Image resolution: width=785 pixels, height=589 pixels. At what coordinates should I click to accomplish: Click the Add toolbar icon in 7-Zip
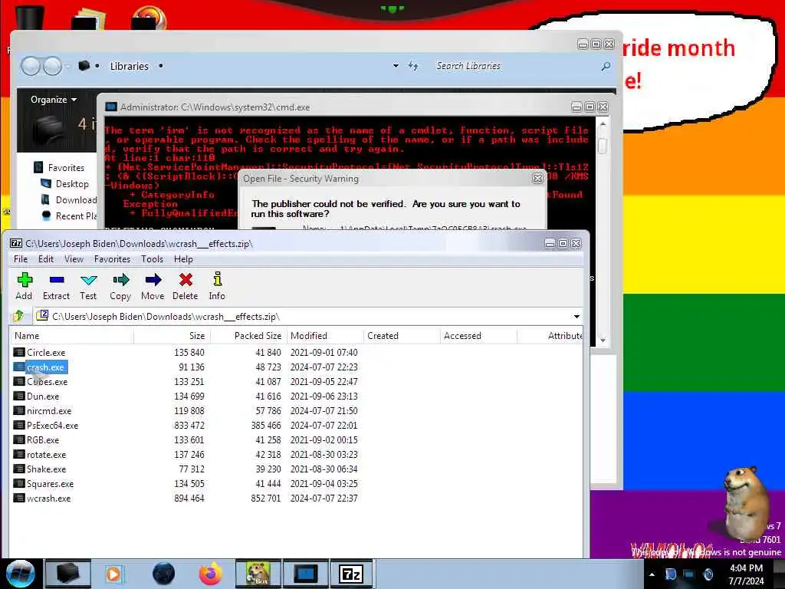tap(24, 279)
